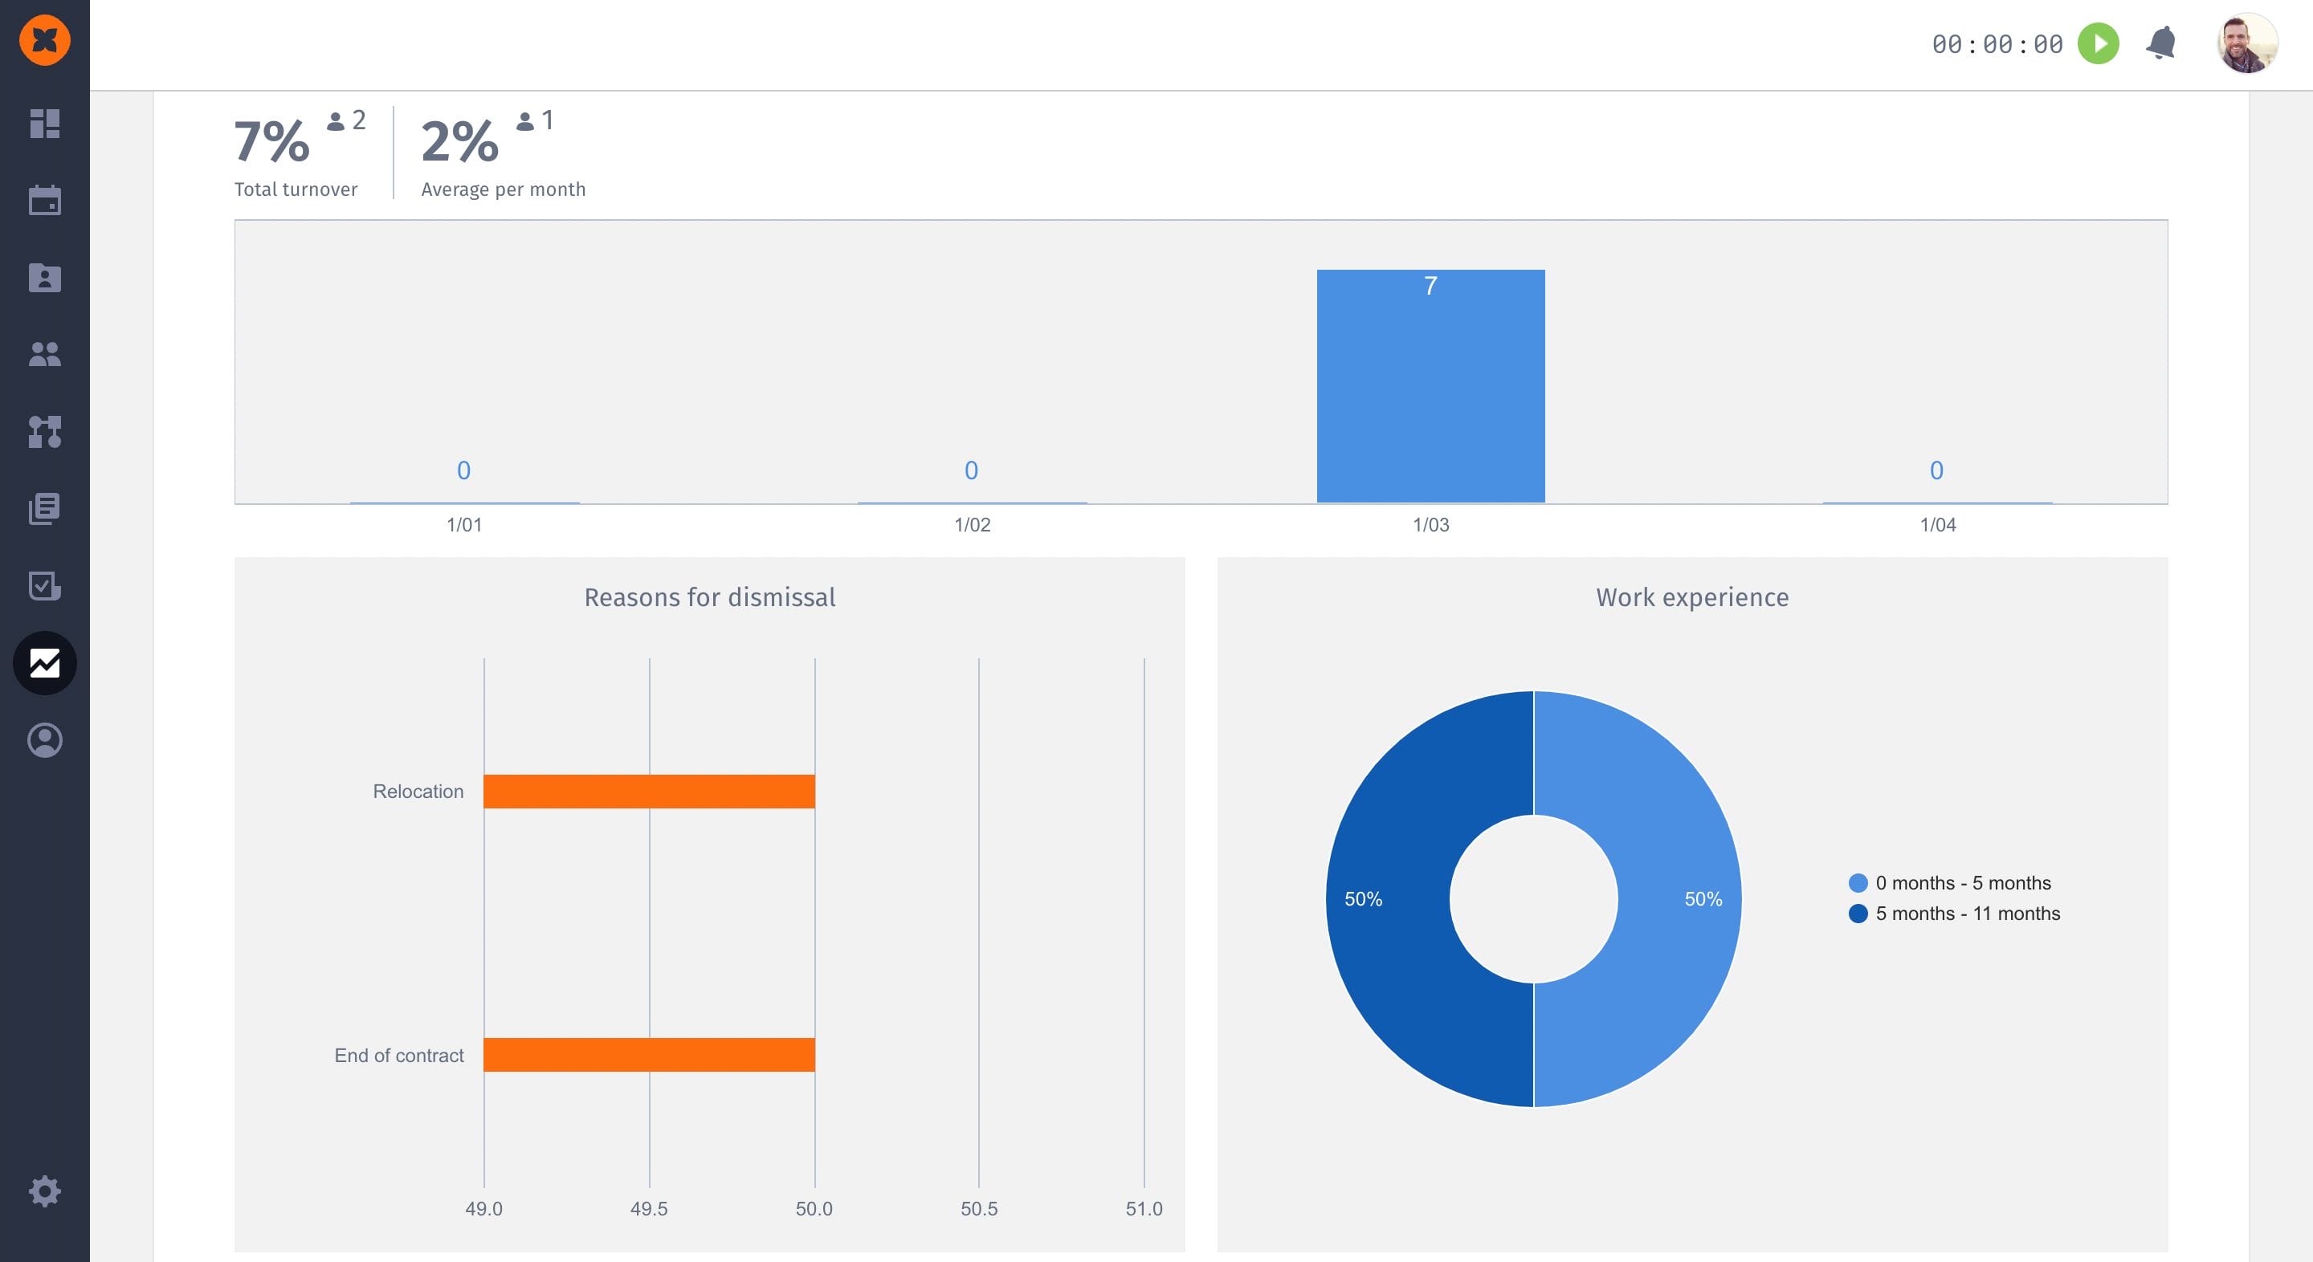
Task: Click the End of contract orange bar
Action: (649, 1055)
